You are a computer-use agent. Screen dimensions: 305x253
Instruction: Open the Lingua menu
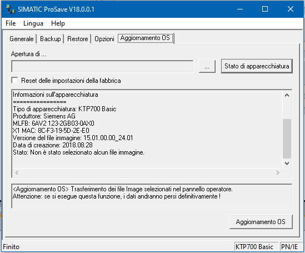coord(33,23)
